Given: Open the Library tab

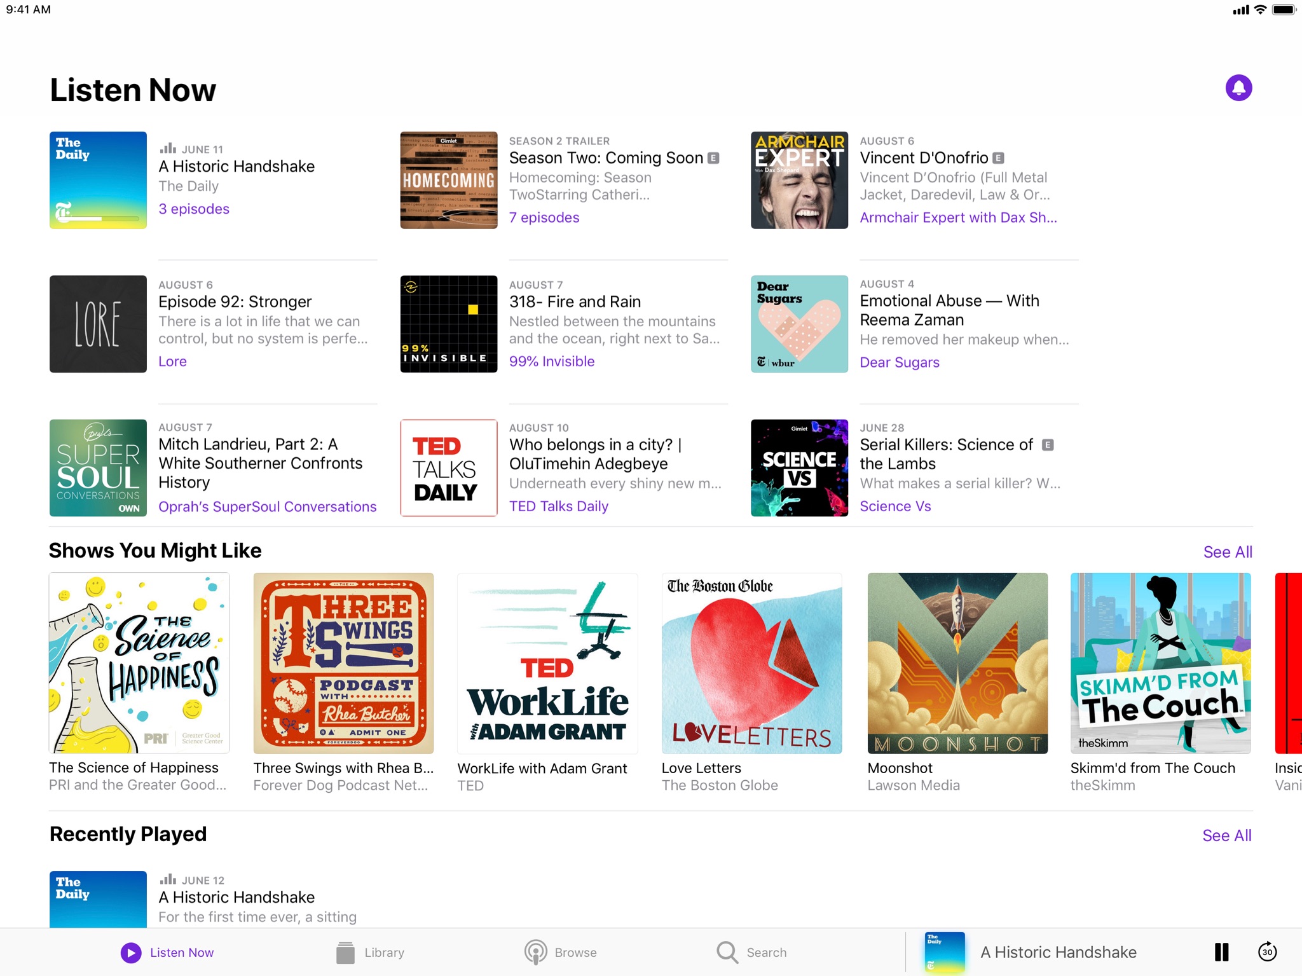Looking at the screenshot, I should 371,952.
